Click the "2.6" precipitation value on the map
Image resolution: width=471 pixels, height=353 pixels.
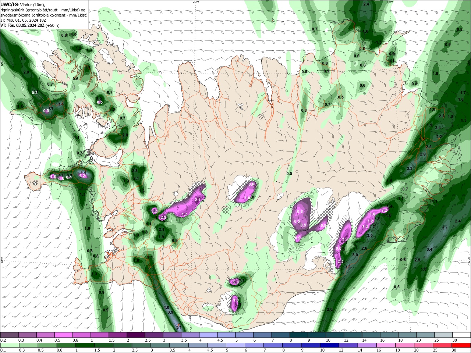pos(364,249)
